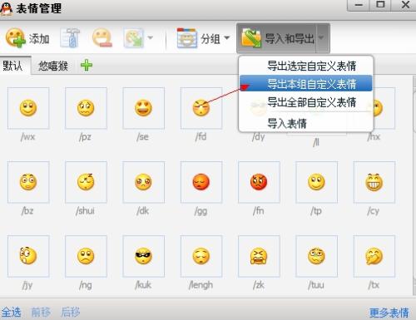
Task: Switch to the 默认 tab
Action: (15, 66)
